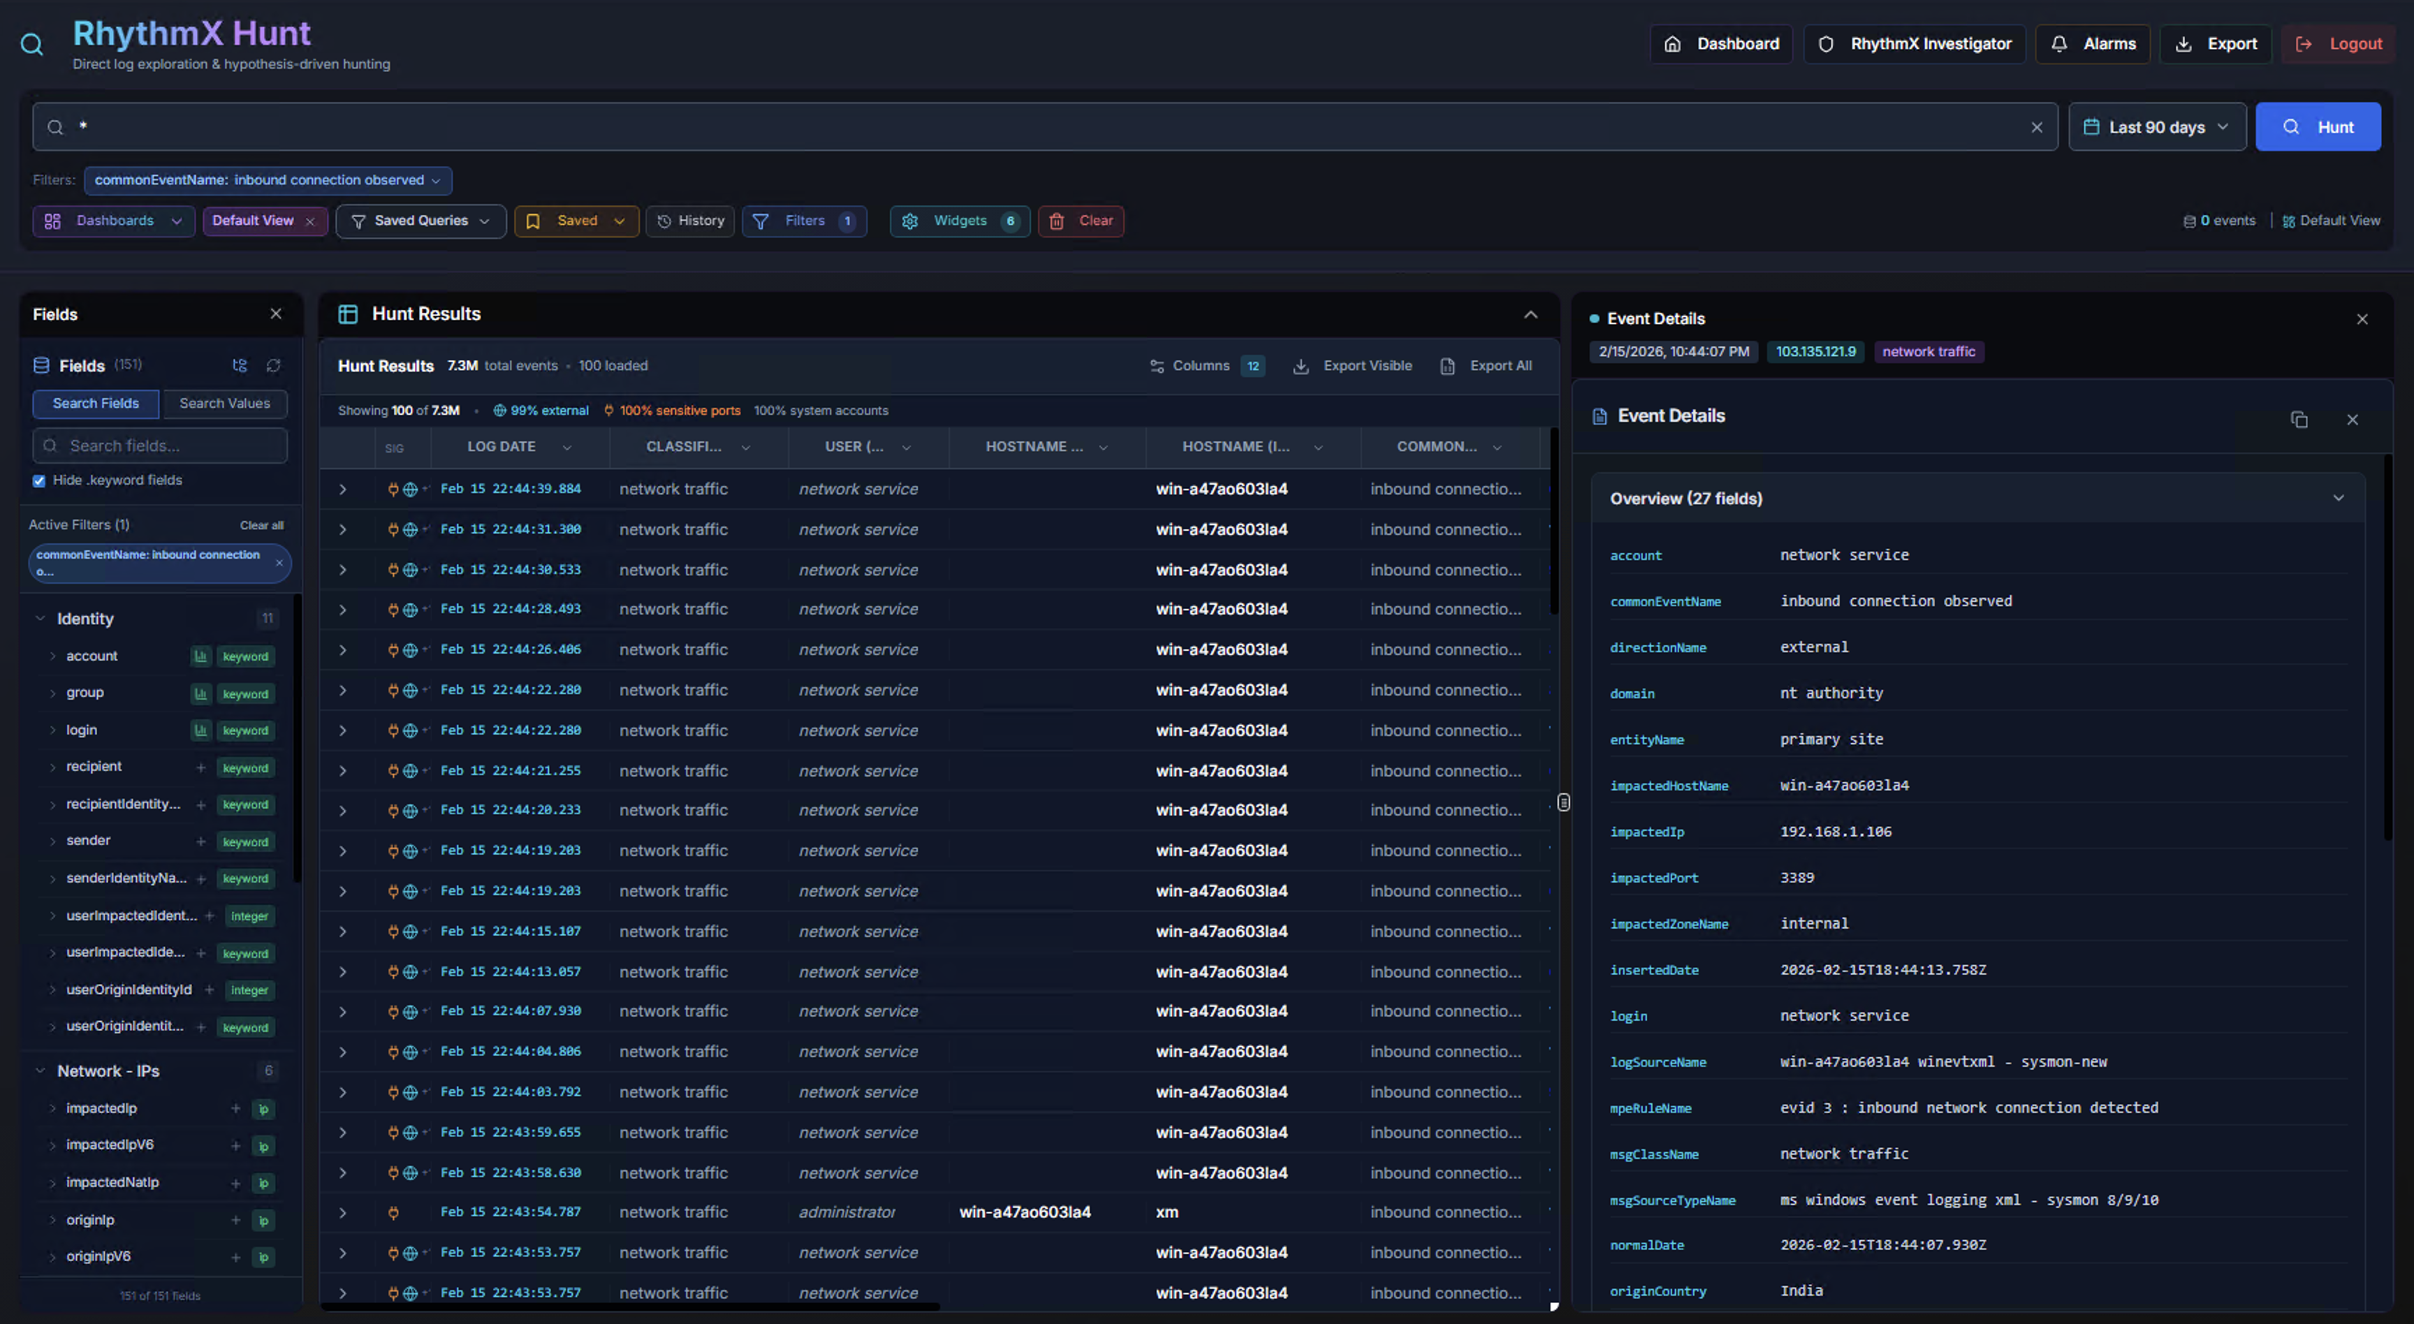Click the Search fields input box

(160, 446)
